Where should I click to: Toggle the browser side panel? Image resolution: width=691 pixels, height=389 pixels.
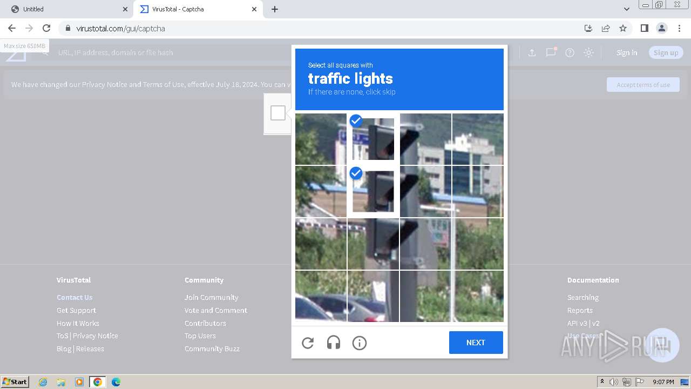pyautogui.click(x=644, y=28)
